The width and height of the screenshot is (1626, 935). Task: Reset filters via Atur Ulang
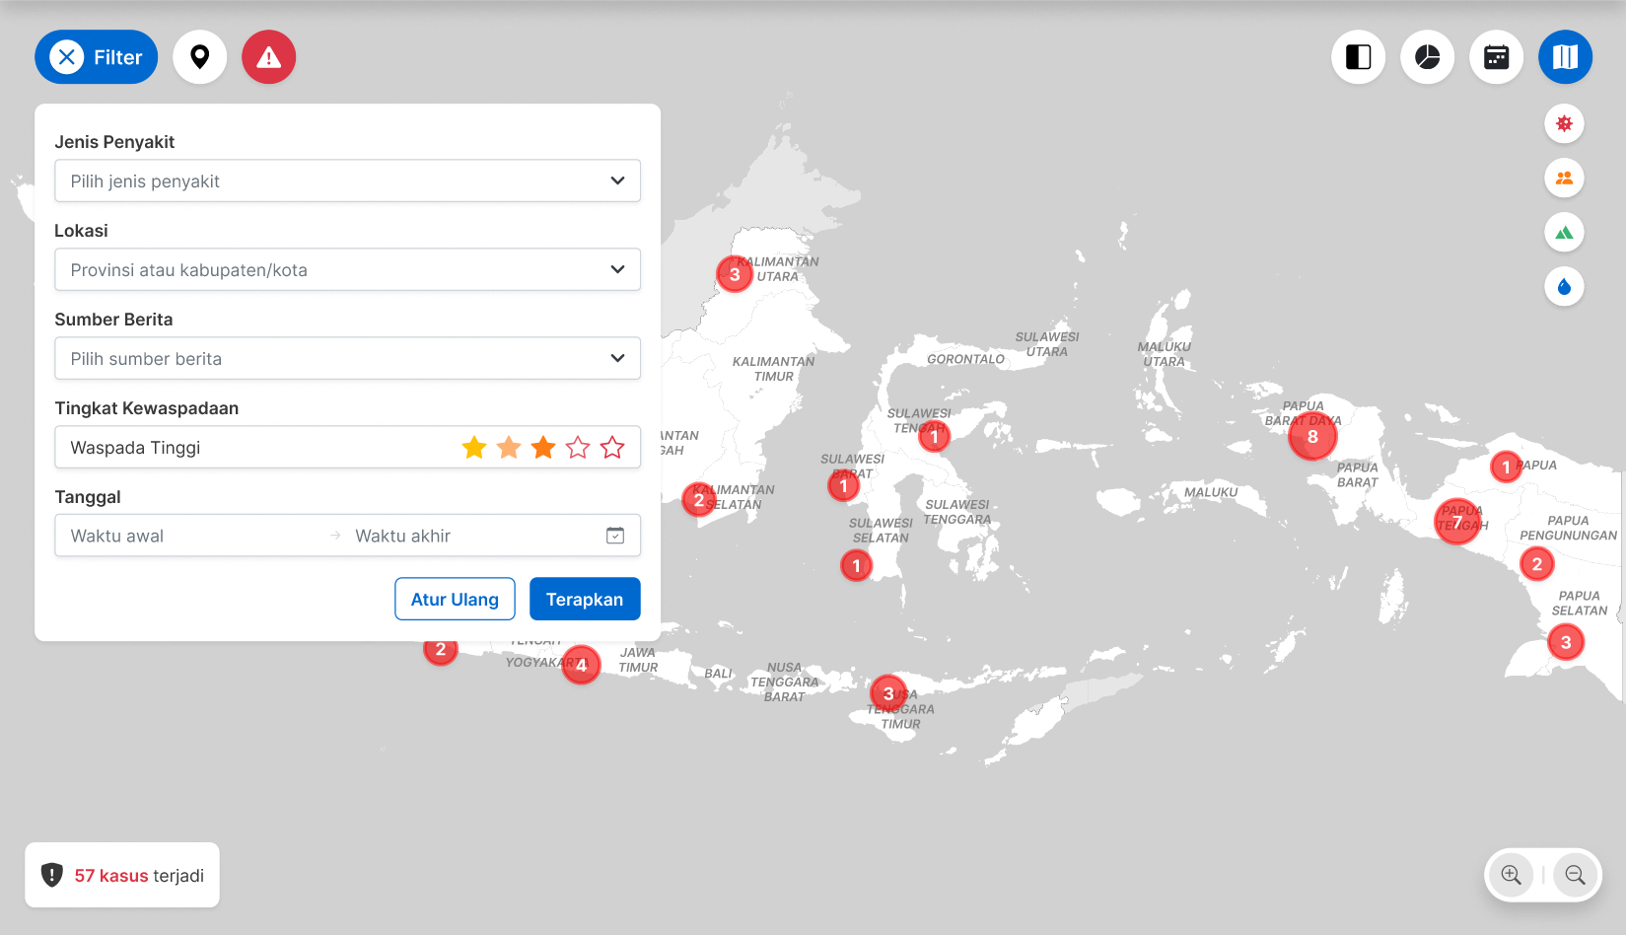(x=455, y=599)
